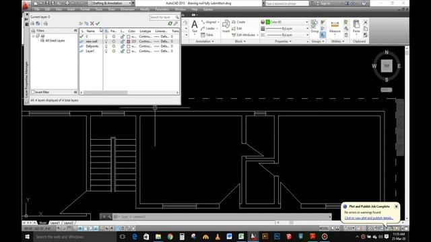
Task: Toggle lock icon for layer 0
Action: click(x=123, y=36)
